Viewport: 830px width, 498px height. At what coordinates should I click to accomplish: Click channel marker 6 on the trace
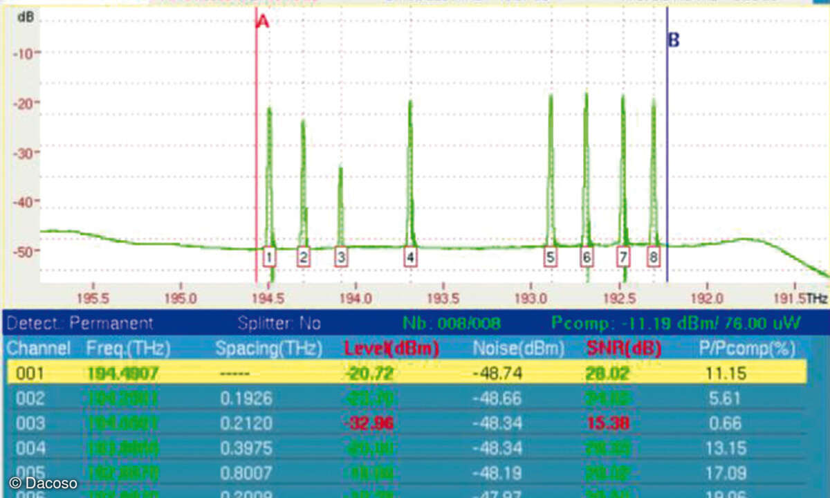tap(587, 258)
